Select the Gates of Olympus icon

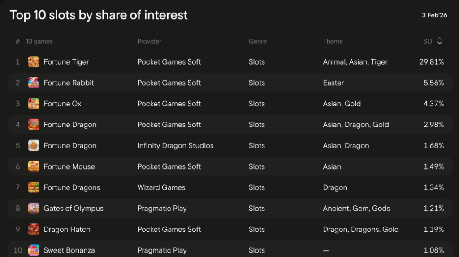[34, 209]
